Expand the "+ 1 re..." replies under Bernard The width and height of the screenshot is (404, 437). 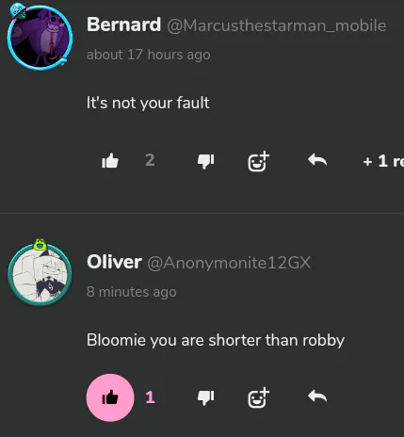coord(383,161)
